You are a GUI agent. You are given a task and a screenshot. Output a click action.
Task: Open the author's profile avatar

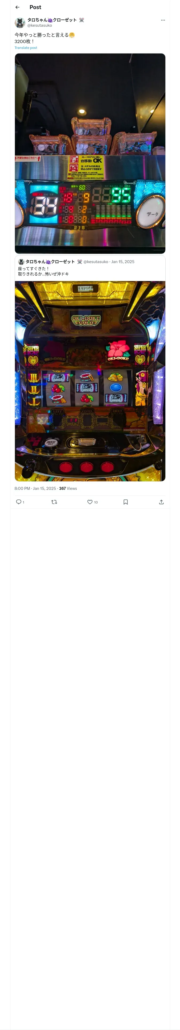tap(20, 22)
